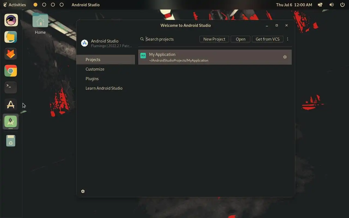Switch to the second workspace indicator
The width and height of the screenshot is (349, 218).
click(x=44, y=5)
